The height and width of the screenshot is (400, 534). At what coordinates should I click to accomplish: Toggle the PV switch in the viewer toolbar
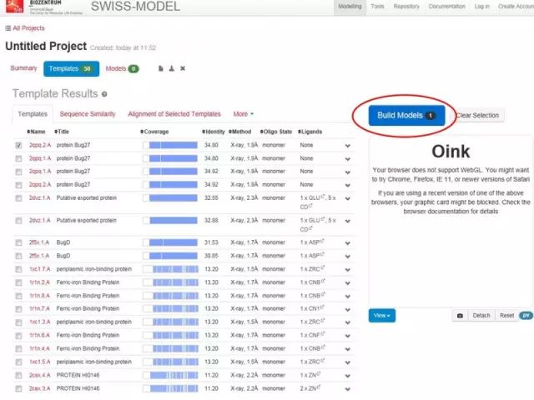[x=526, y=316]
